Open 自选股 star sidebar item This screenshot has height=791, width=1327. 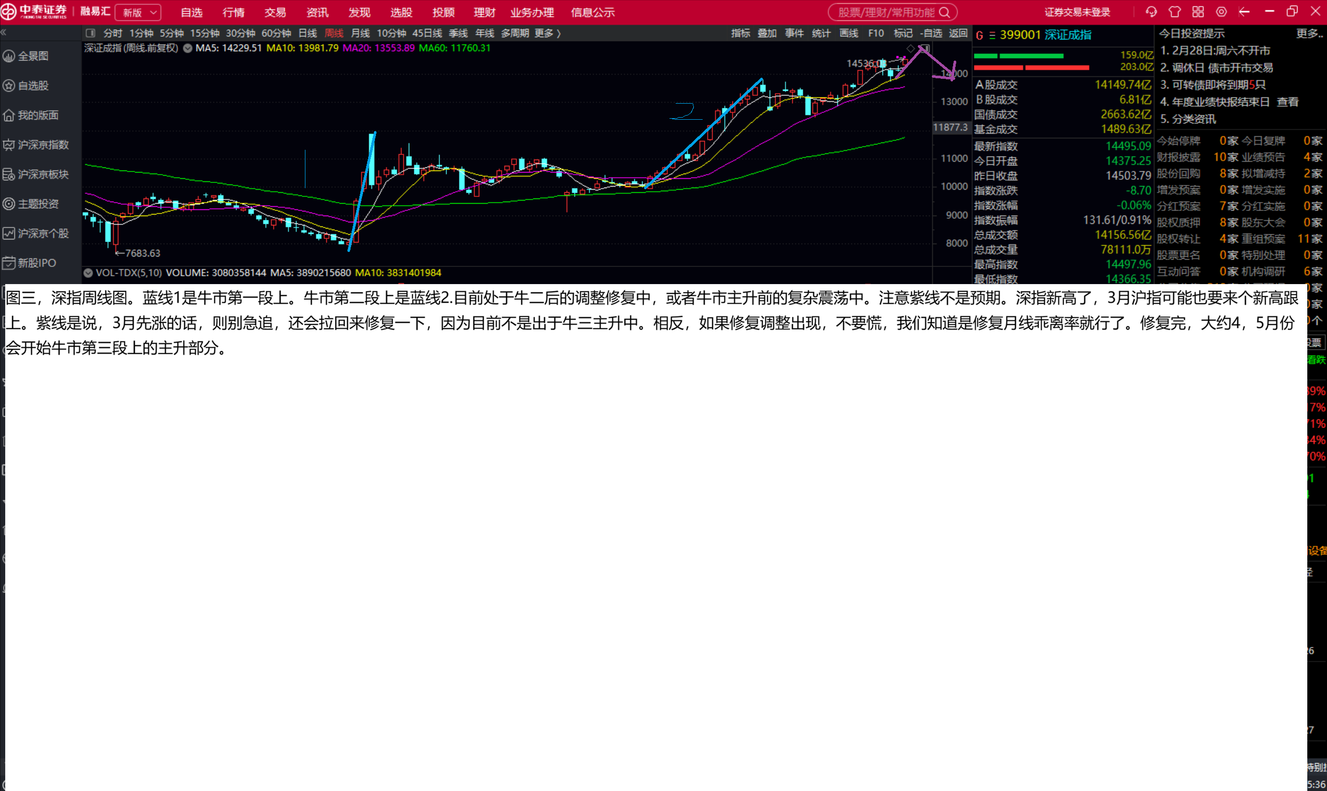(33, 86)
